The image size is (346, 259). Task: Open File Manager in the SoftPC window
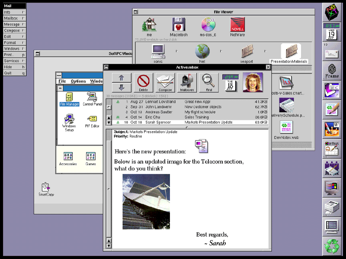pyautogui.click(x=68, y=99)
